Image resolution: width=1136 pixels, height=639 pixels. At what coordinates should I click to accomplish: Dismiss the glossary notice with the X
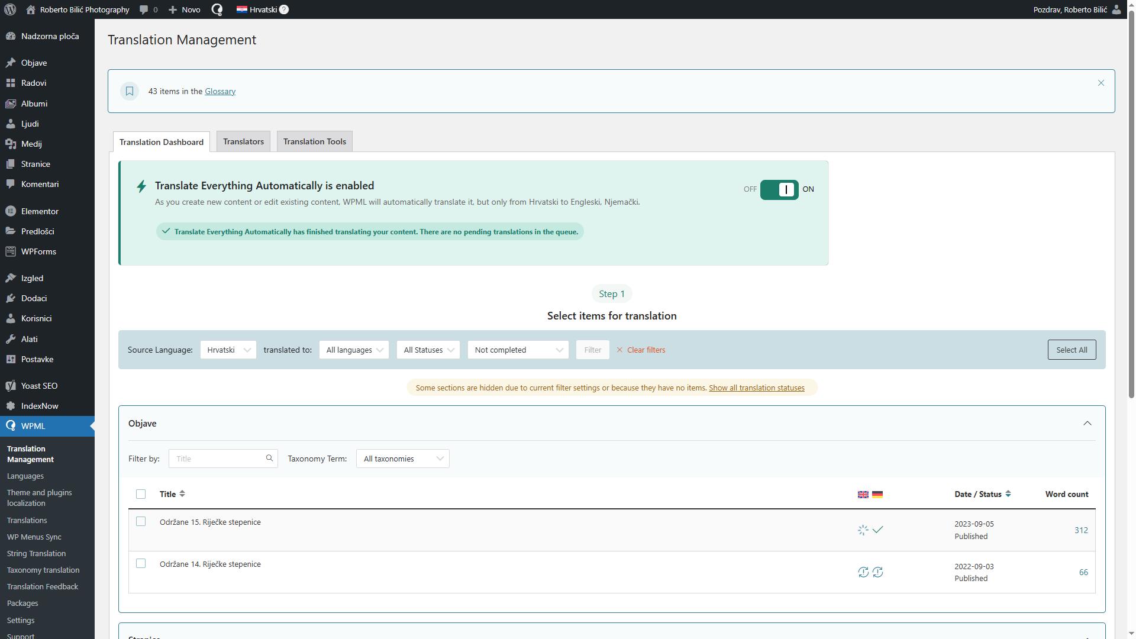tap(1101, 83)
